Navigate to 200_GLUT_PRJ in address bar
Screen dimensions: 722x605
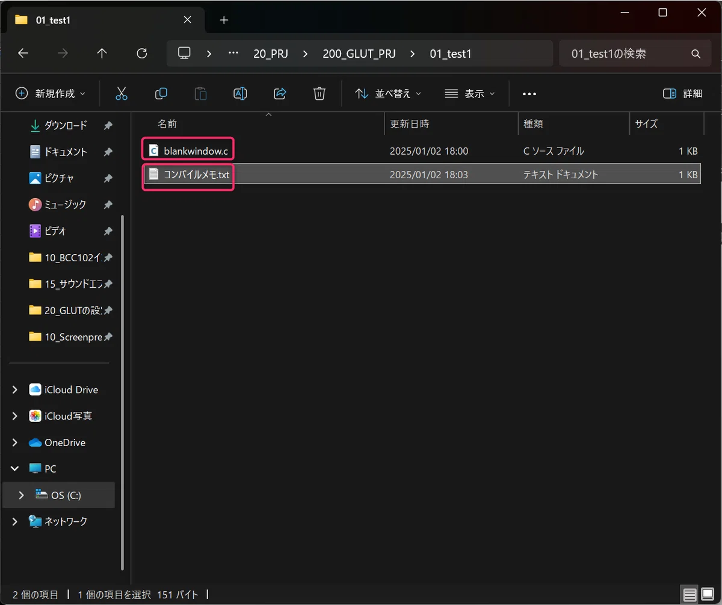[359, 54]
